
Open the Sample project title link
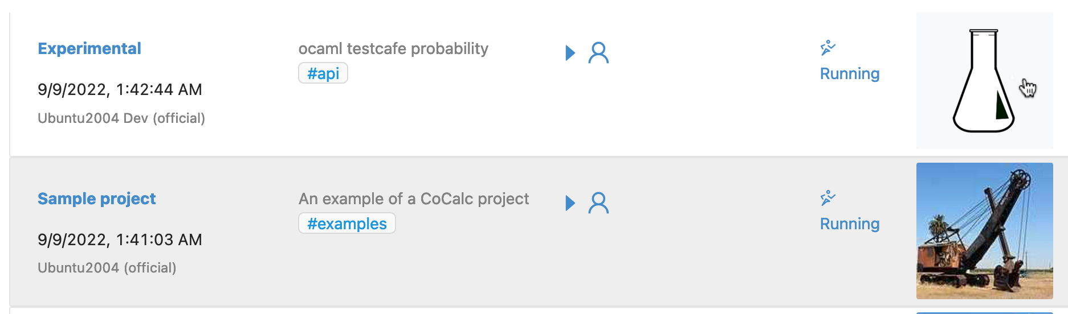click(x=97, y=199)
